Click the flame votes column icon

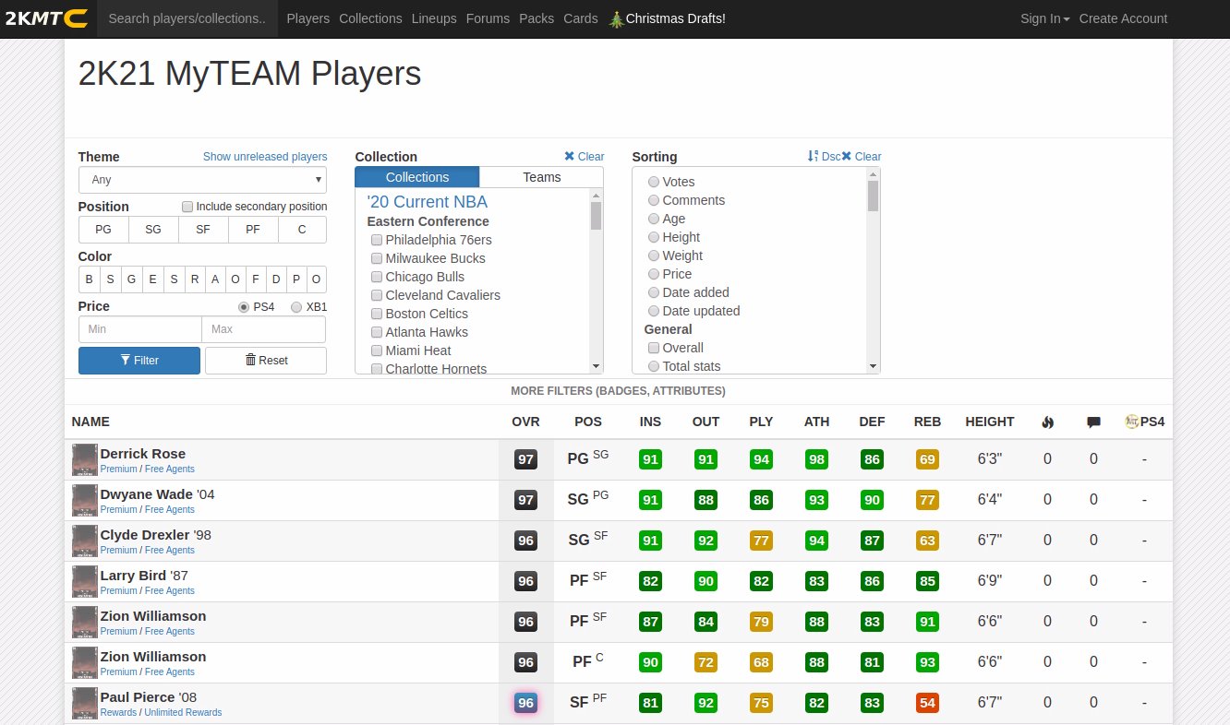(1047, 422)
